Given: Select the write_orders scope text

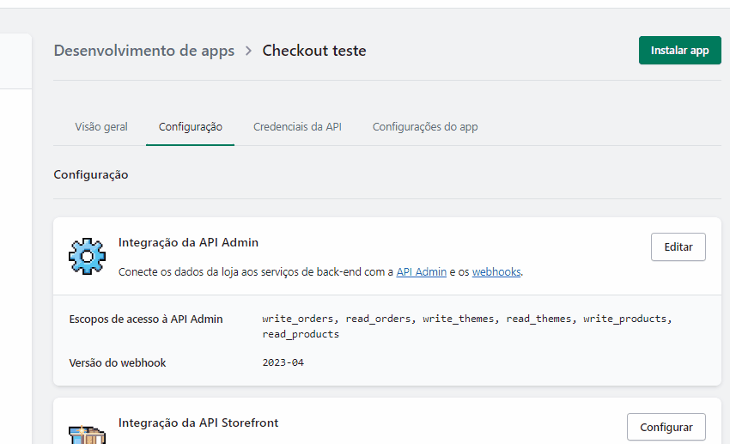Looking at the screenshot, I should pos(297,319).
